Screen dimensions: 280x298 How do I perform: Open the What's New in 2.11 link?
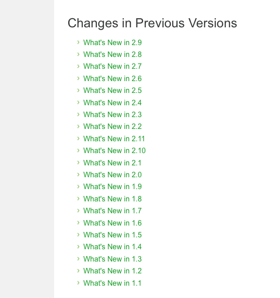[114, 139]
